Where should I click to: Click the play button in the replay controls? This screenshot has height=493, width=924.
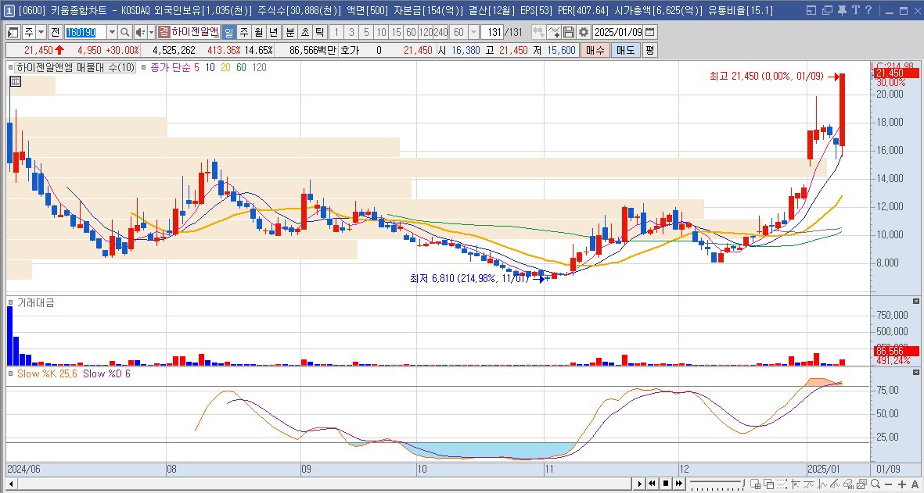[640, 484]
